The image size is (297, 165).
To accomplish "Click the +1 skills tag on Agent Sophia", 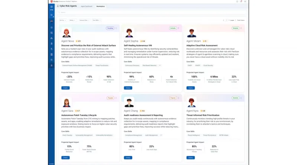I will [x=160, y=65].
